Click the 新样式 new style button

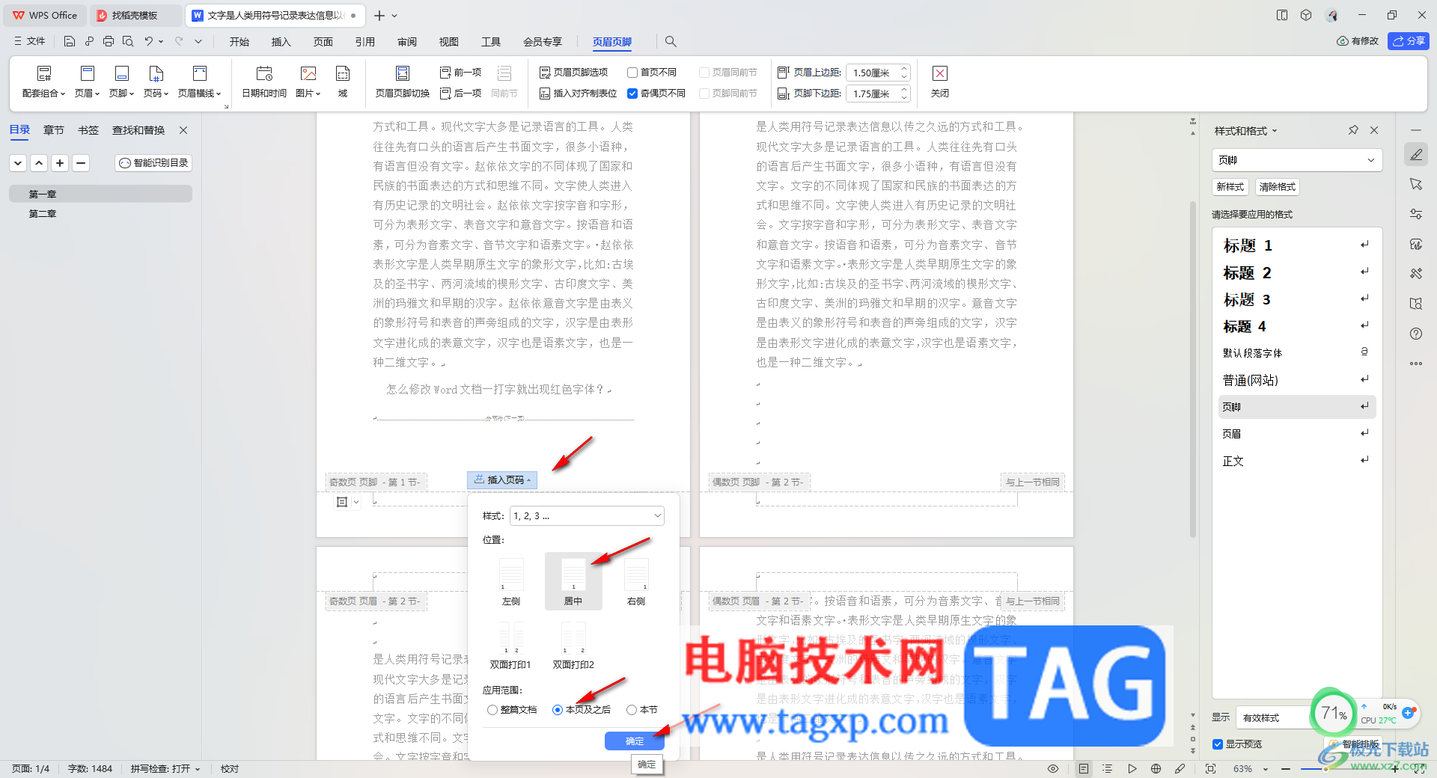[1230, 187]
